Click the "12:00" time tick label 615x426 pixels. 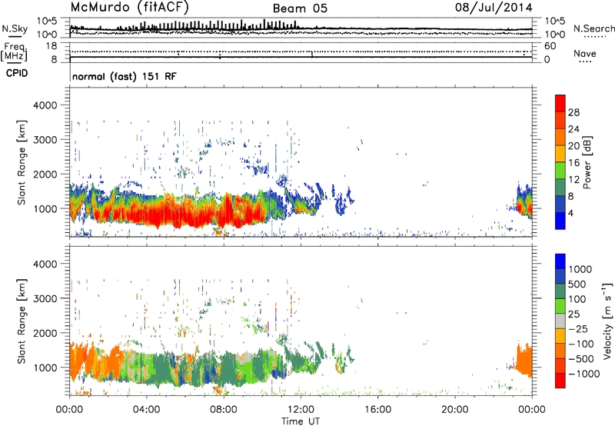tap(301, 410)
